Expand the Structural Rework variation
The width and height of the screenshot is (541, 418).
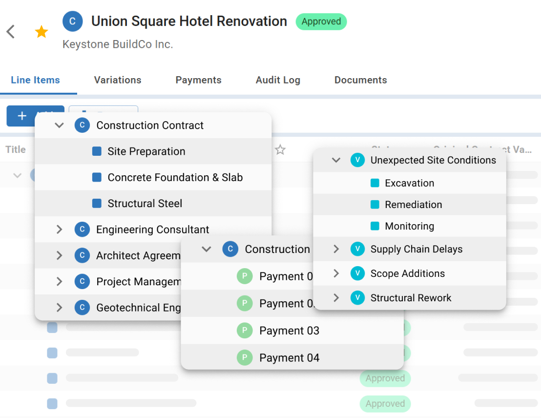pos(335,297)
